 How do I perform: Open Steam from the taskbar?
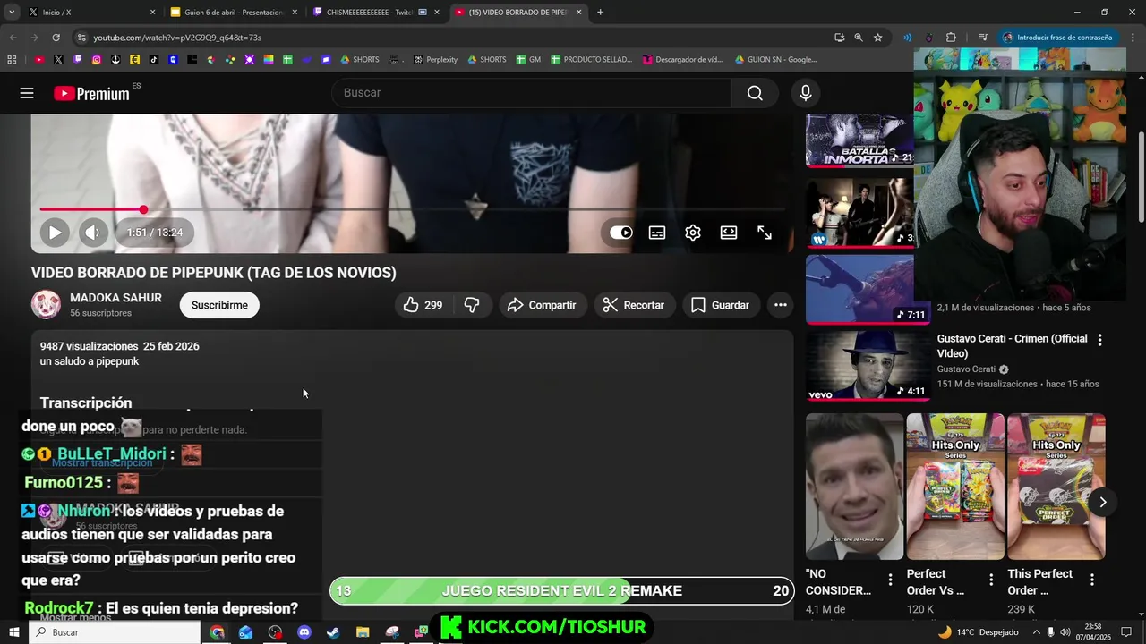tap(333, 632)
